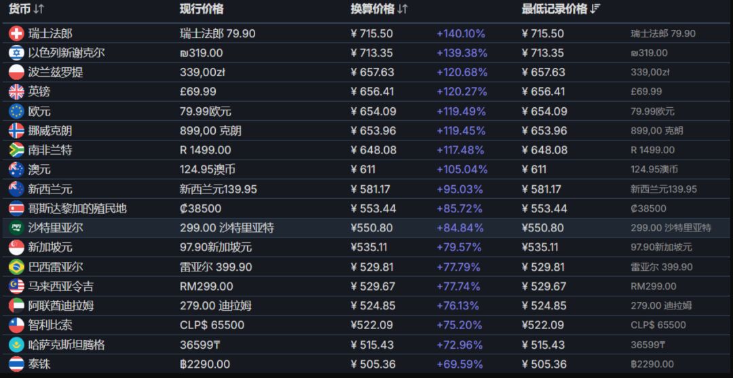Click the Swiss flag icon

16,33
